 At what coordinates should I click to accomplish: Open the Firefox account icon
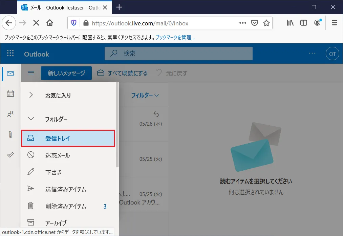[317, 23]
